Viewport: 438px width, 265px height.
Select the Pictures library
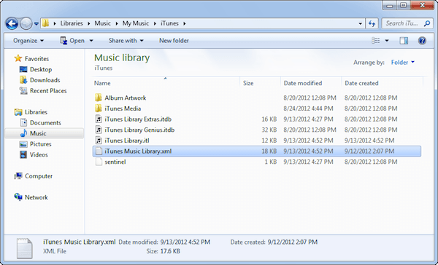click(41, 144)
